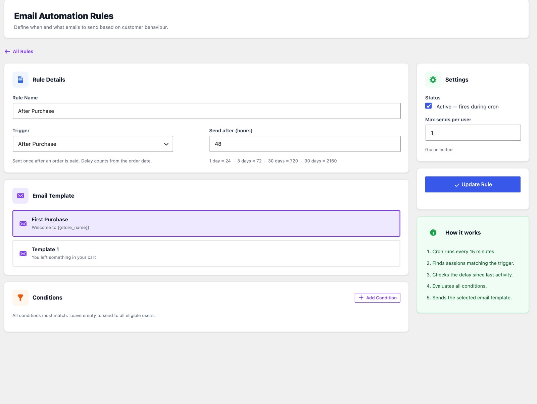Click the '0 = unlimited' hint text
The width and height of the screenshot is (537, 404).
439,150
